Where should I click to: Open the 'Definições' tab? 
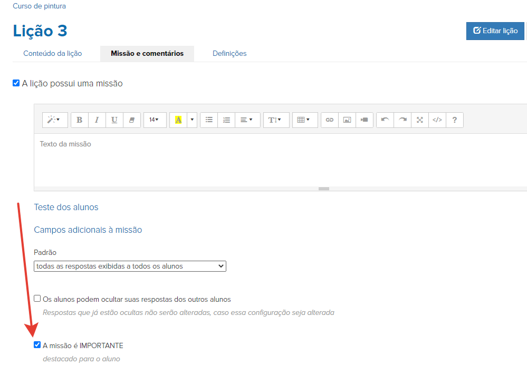pyautogui.click(x=229, y=53)
